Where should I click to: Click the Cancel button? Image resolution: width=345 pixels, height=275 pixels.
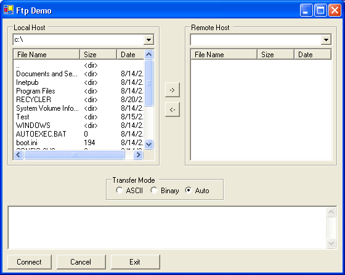(81, 262)
